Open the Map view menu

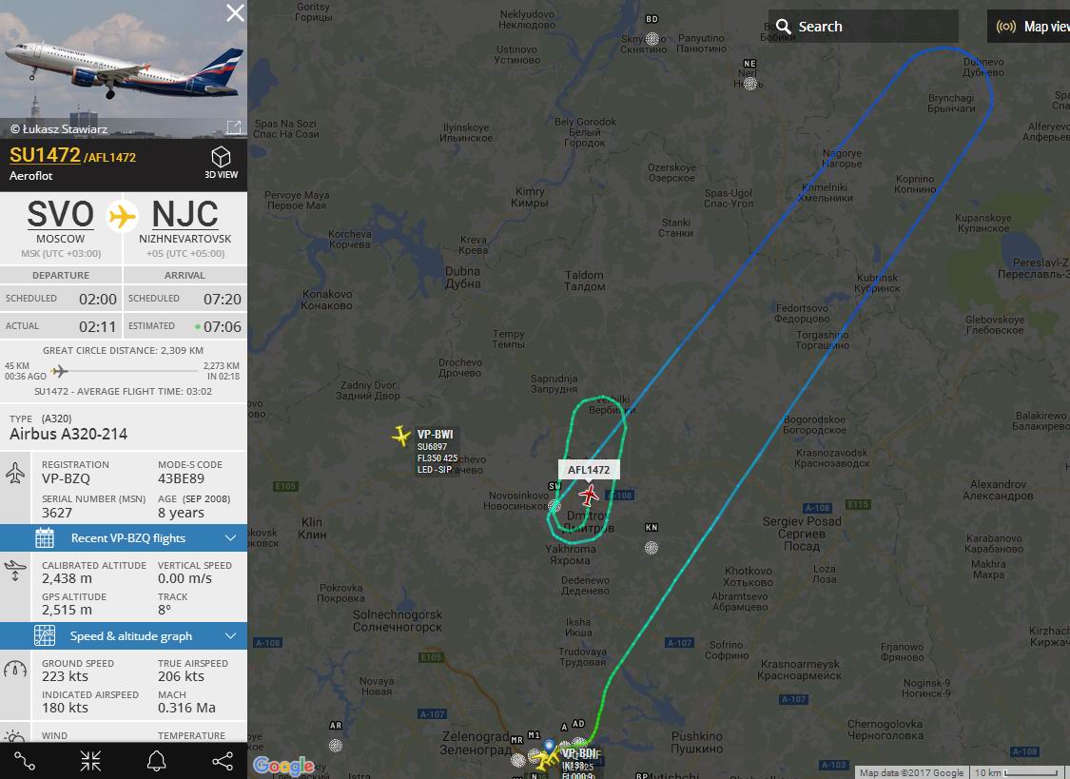click(1030, 27)
